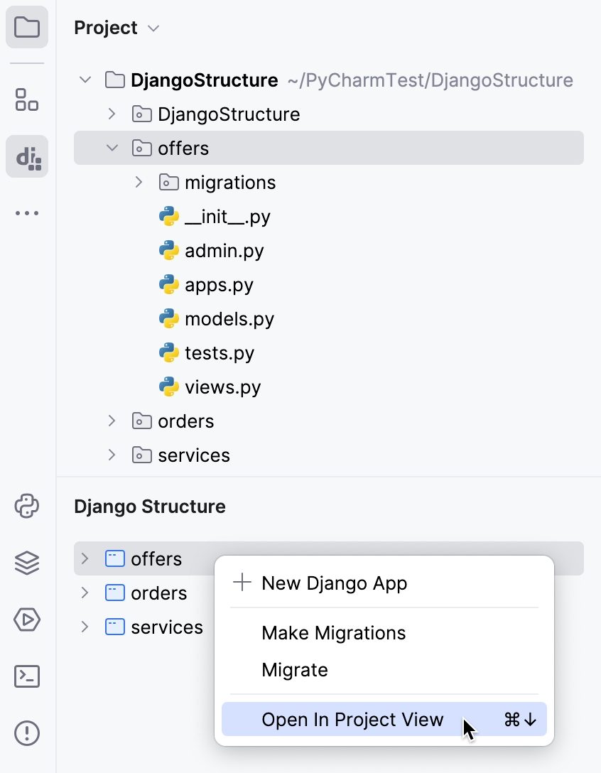
Task: Click the stacked layers sidebar icon
Action: click(27, 563)
